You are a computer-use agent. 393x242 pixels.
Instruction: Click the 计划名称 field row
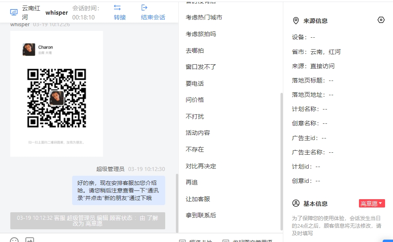(x=309, y=109)
